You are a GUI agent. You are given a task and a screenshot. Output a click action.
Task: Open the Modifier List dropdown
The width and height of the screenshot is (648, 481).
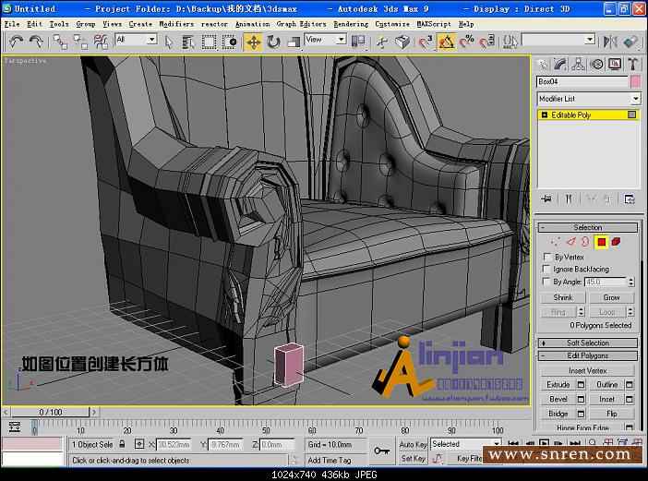[589, 99]
